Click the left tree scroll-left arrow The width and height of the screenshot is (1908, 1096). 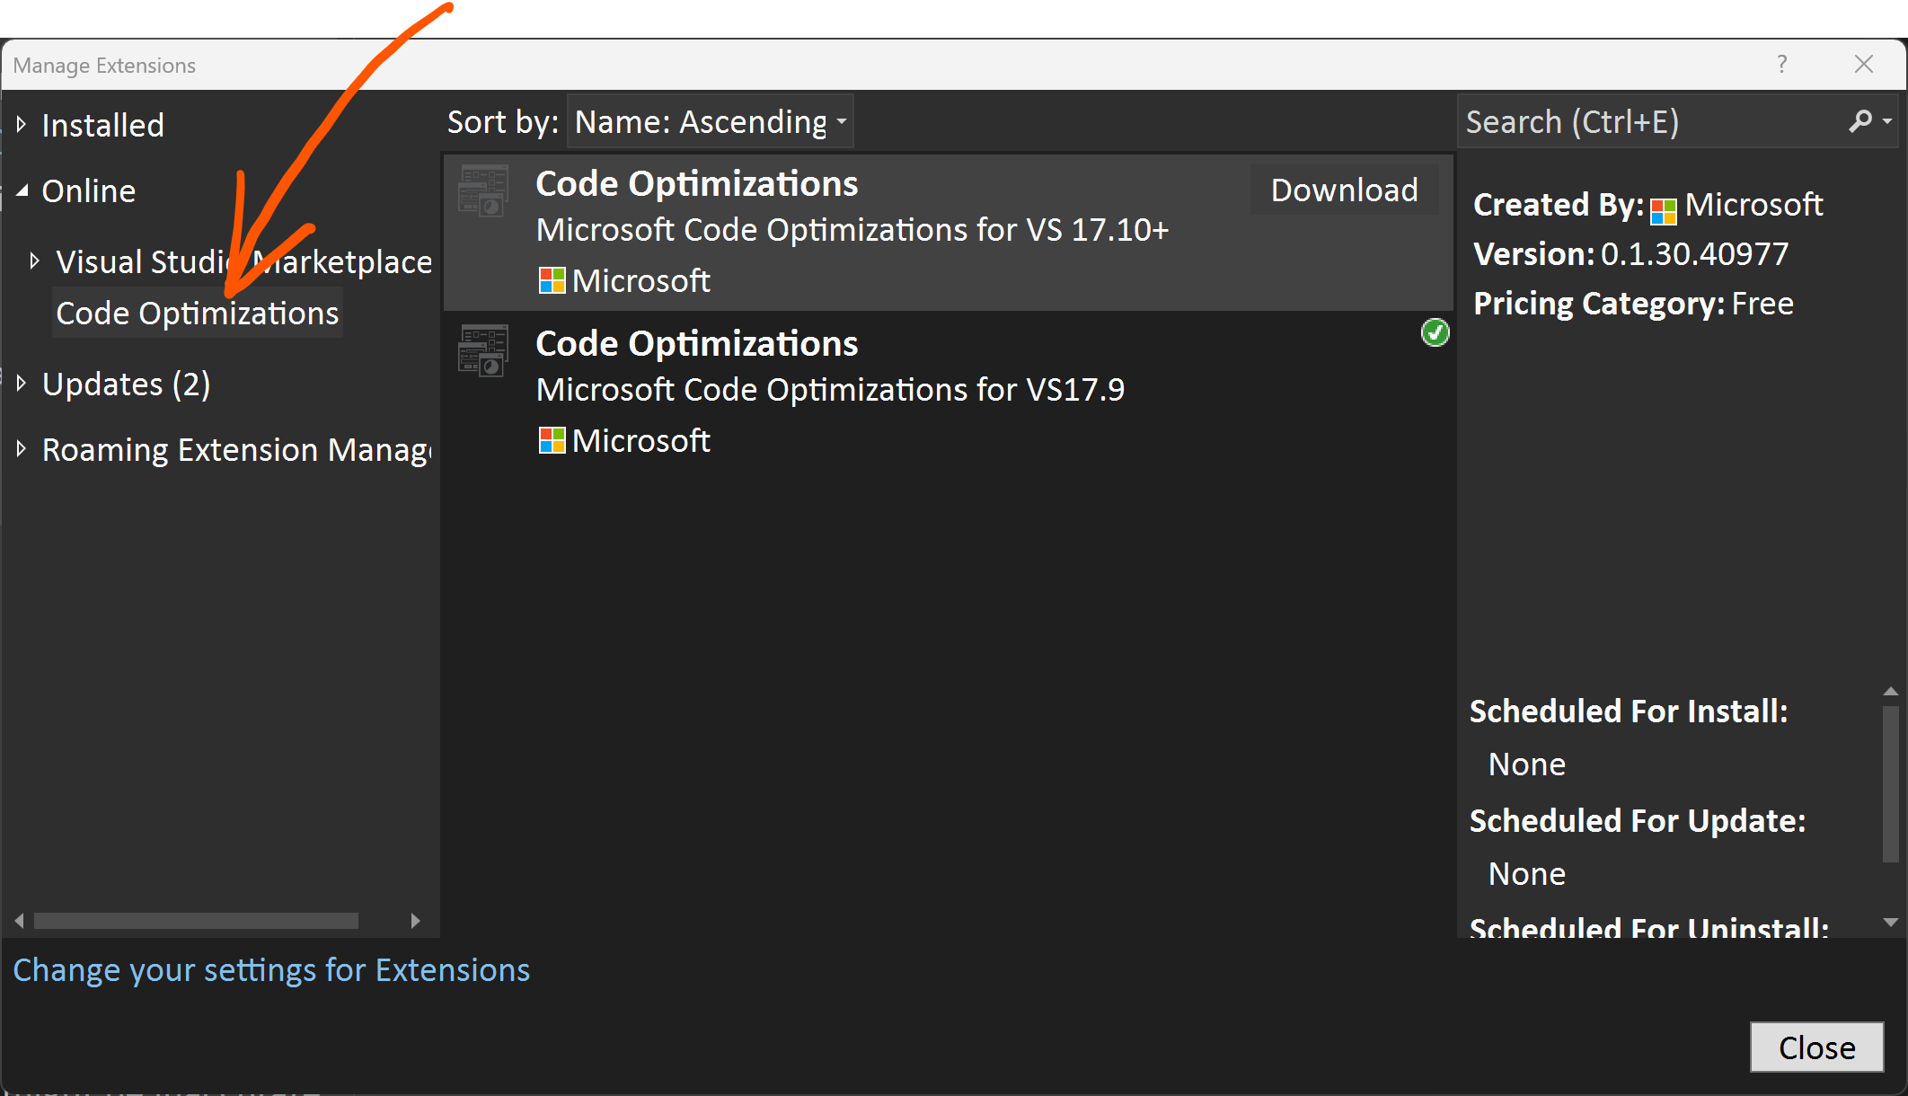click(19, 921)
